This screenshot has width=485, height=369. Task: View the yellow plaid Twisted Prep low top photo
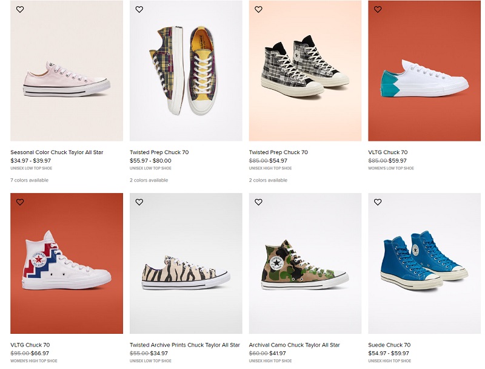[186, 71]
